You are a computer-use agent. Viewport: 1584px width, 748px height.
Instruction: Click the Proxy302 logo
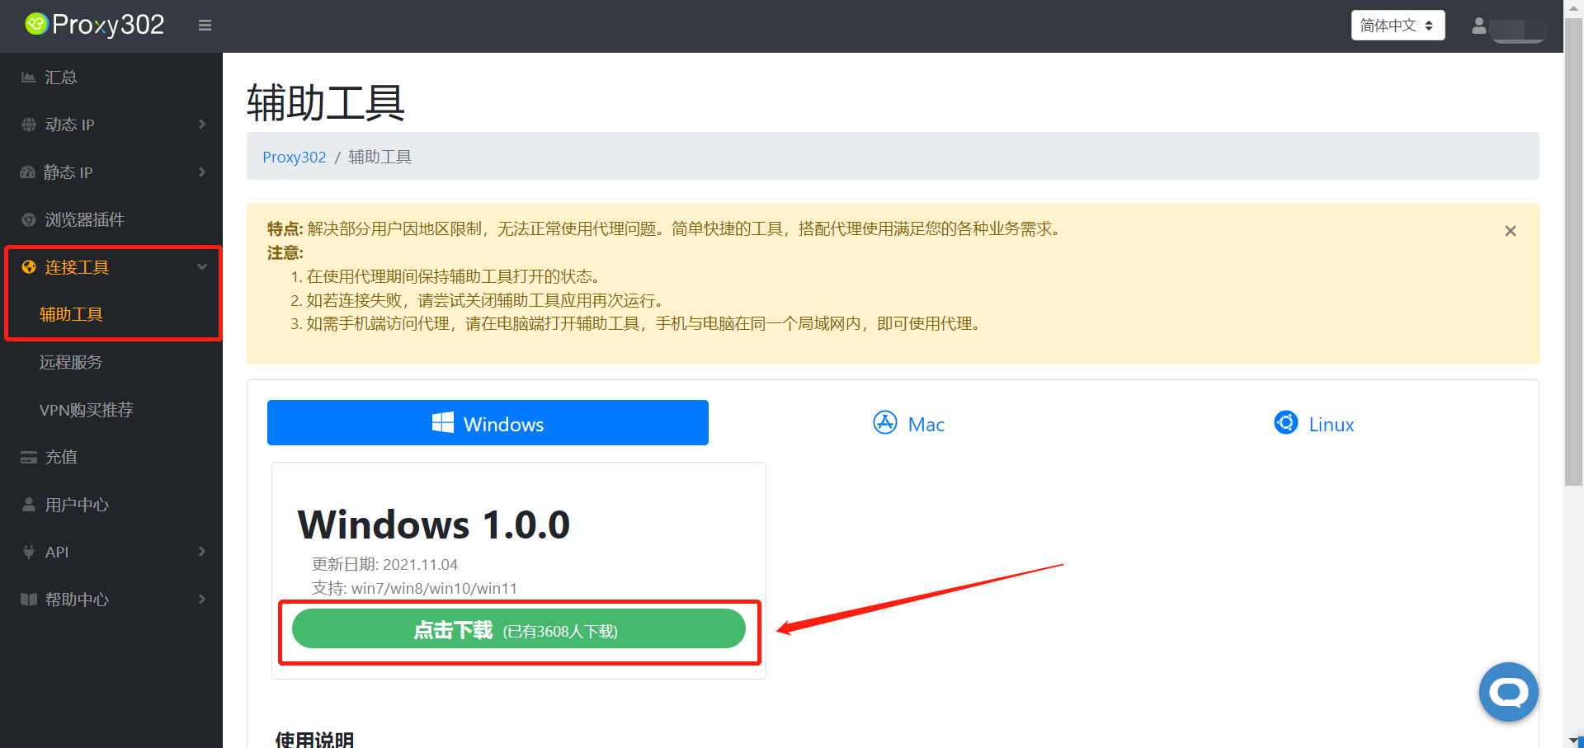tap(93, 25)
